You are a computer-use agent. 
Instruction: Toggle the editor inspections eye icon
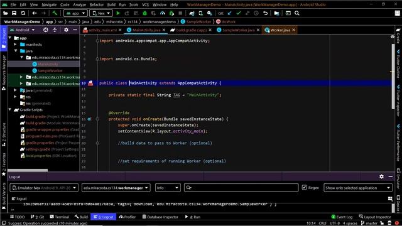[x=392, y=37]
